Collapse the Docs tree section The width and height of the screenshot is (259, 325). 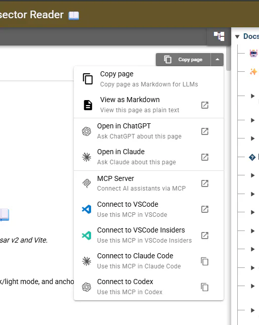tap(237, 37)
